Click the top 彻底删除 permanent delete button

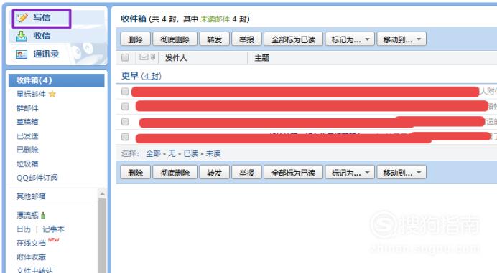click(x=175, y=39)
